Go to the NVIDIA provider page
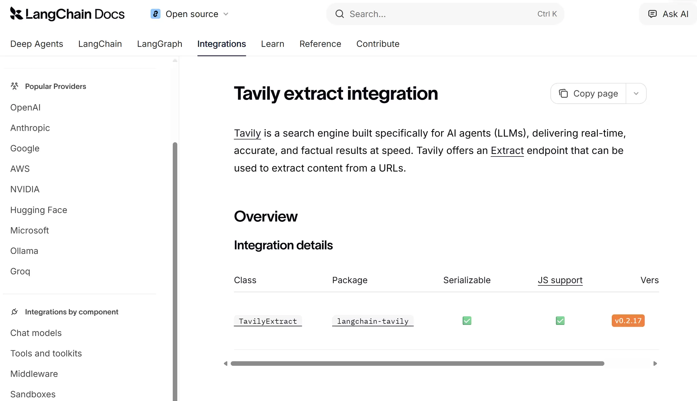Screen dimensions: 697x401 coord(25,189)
